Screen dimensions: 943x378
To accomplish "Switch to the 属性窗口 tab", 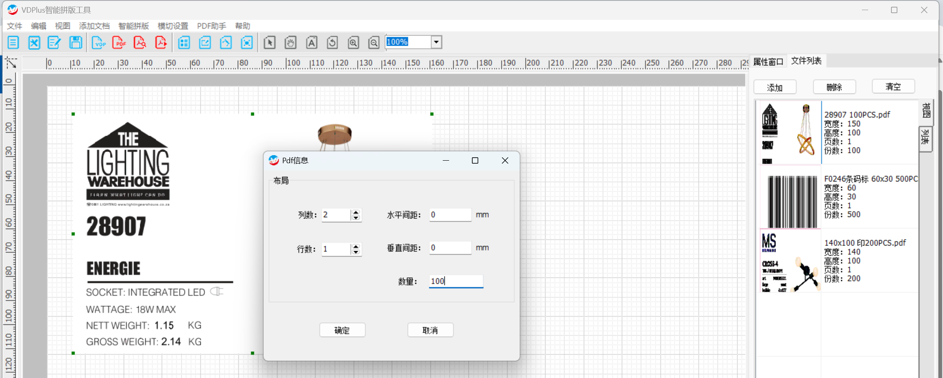I will click(768, 62).
